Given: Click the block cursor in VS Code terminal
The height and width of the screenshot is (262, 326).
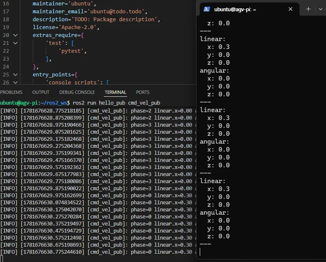Looking at the screenshot, I should click(2, 259).
